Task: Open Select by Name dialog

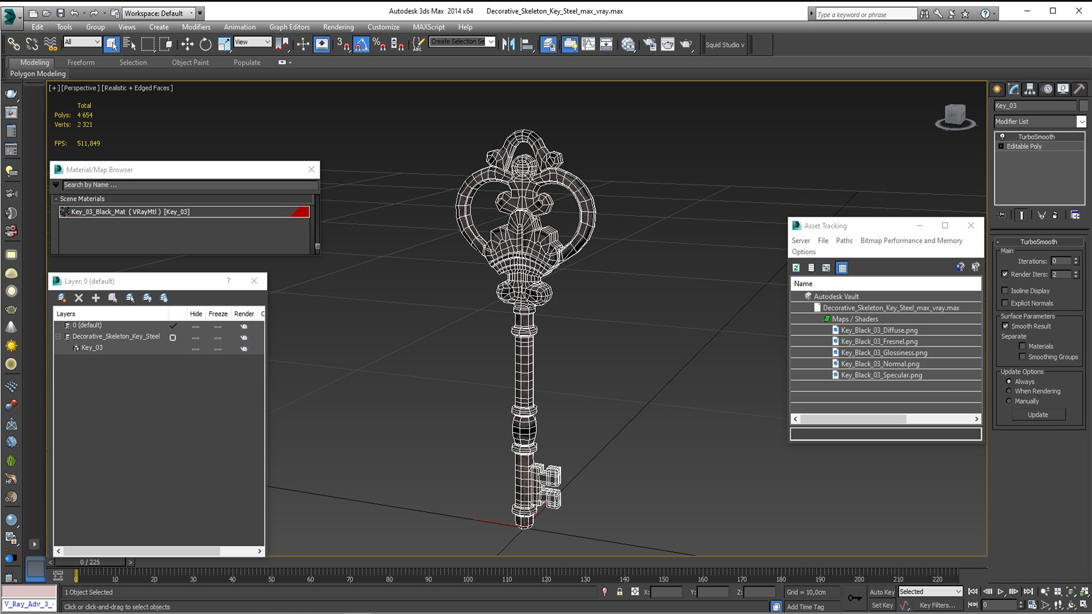Action: [x=129, y=44]
